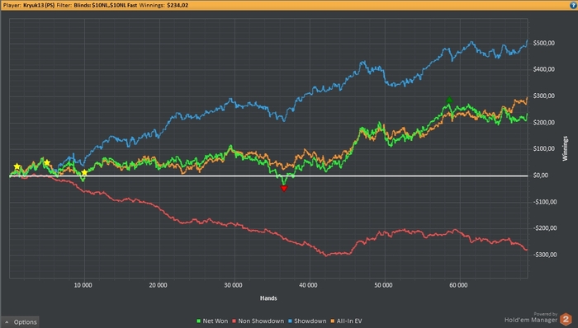Select the green upward triangle peak marker
The image size is (578, 328).
449,100
